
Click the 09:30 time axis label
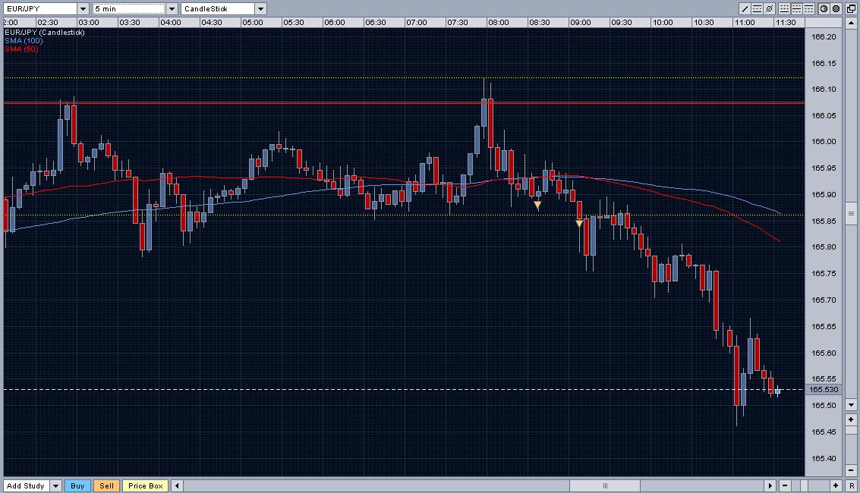[x=622, y=23]
